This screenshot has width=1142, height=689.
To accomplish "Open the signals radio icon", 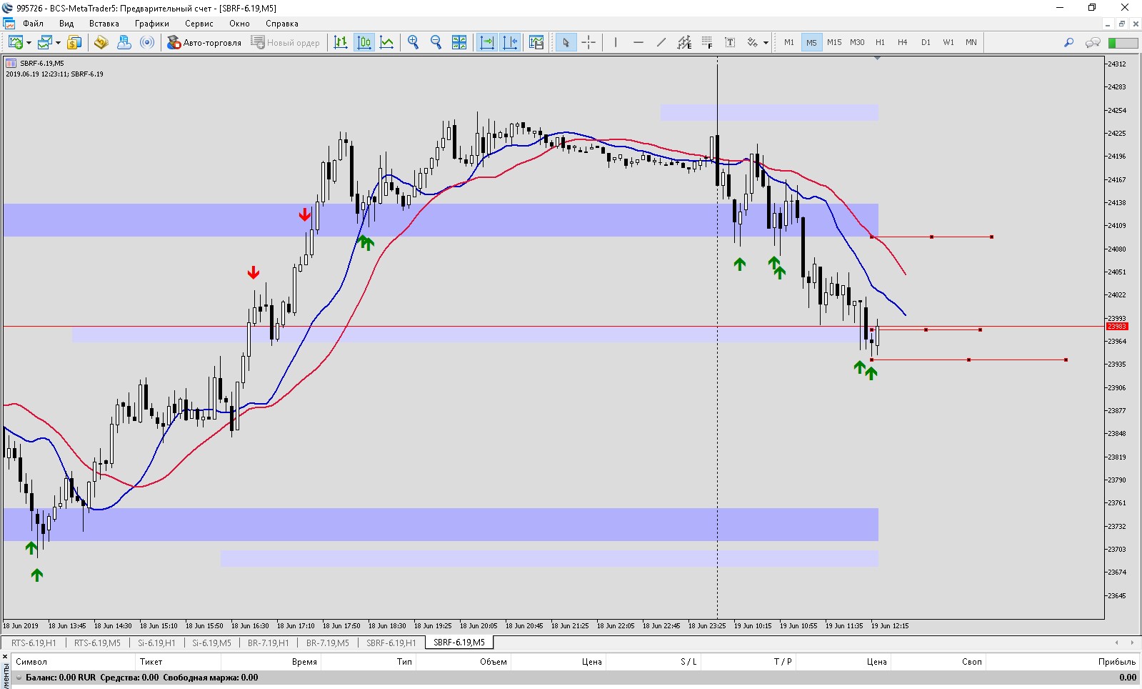I will 147,43.
